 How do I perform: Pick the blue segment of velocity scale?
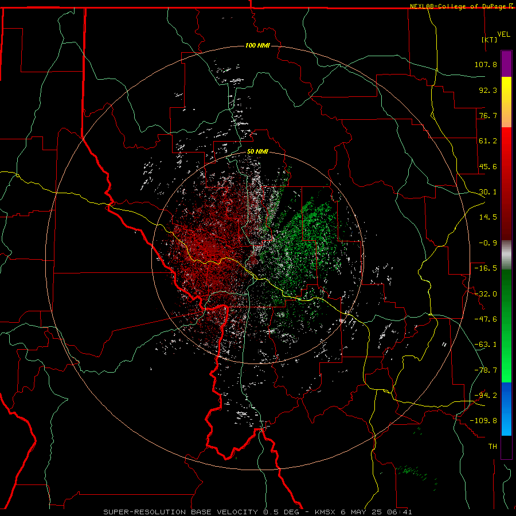tap(506, 409)
